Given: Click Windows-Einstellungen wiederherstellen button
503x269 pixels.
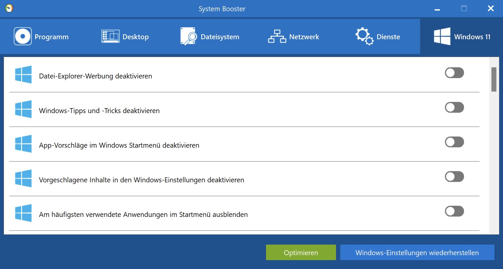Looking at the screenshot, I should pos(417,253).
